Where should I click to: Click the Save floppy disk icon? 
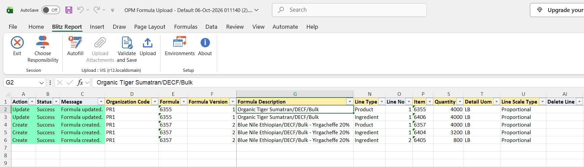point(69,10)
